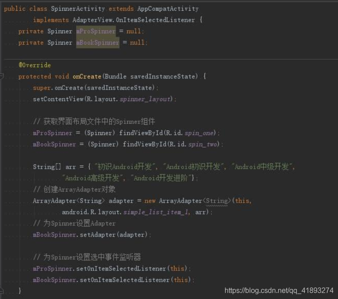Click the 'implements' keyword
338x299 pixels.
pyautogui.click(x=51, y=20)
